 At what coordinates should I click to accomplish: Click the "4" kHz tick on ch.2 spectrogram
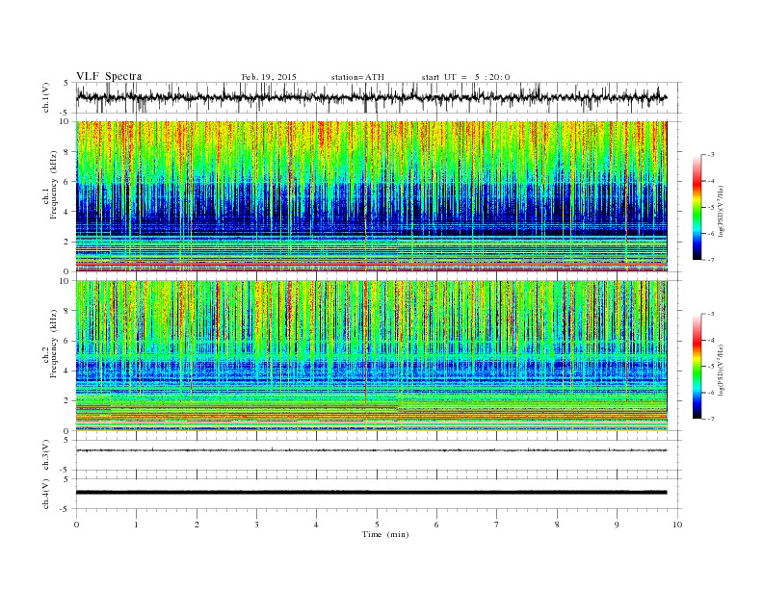click(67, 371)
